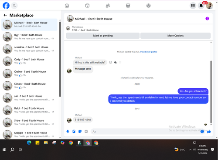Click the '518-937-4248' message bubble

pyautogui.click(x=83, y=120)
